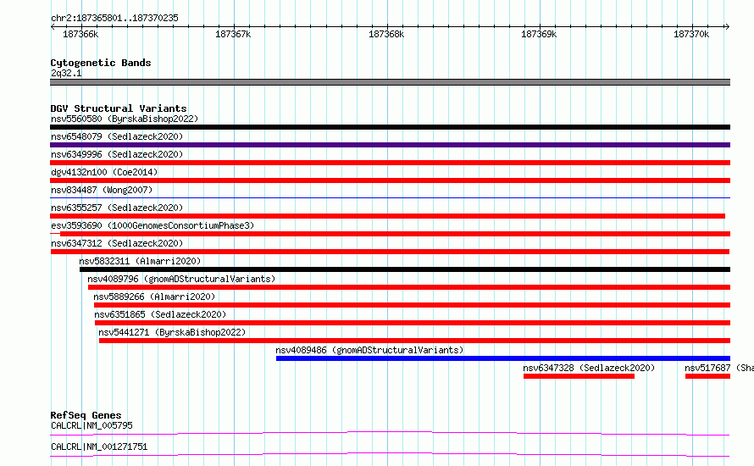Screen dimensions: 754x466
Task: Select the purple nsv6548079 variant bar
Action: (x=390, y=145)
